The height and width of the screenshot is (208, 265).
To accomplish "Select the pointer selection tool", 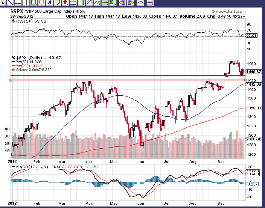I will (2, 3).
